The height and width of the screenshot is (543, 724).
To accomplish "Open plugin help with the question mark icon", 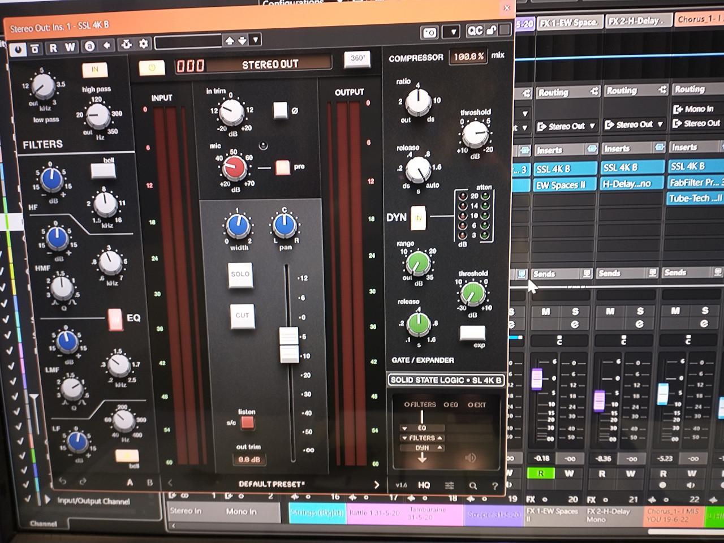I will 495,486.
